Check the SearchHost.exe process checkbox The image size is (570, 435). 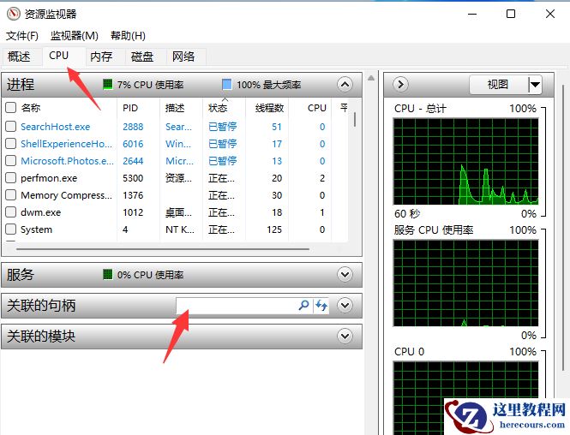click(11, 127)
